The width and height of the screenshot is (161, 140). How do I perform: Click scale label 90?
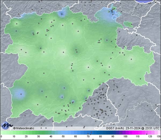point(113,137)
